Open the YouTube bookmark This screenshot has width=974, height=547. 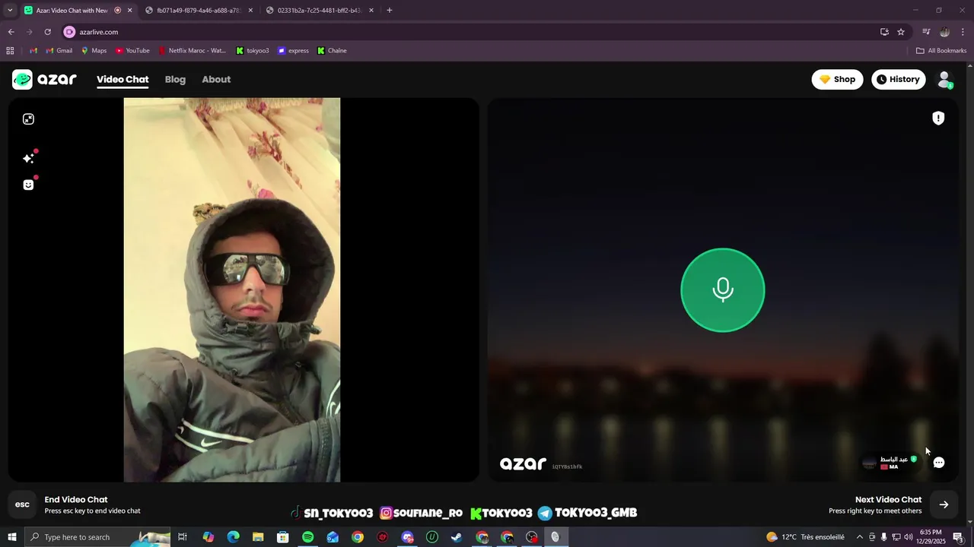132,51
